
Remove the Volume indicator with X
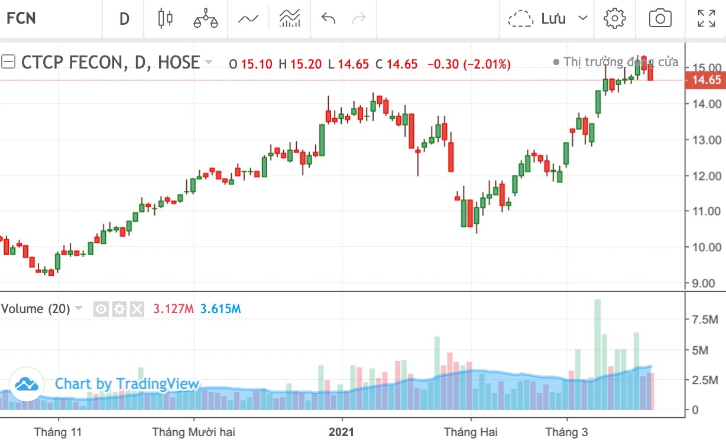[x=137, y=309]
